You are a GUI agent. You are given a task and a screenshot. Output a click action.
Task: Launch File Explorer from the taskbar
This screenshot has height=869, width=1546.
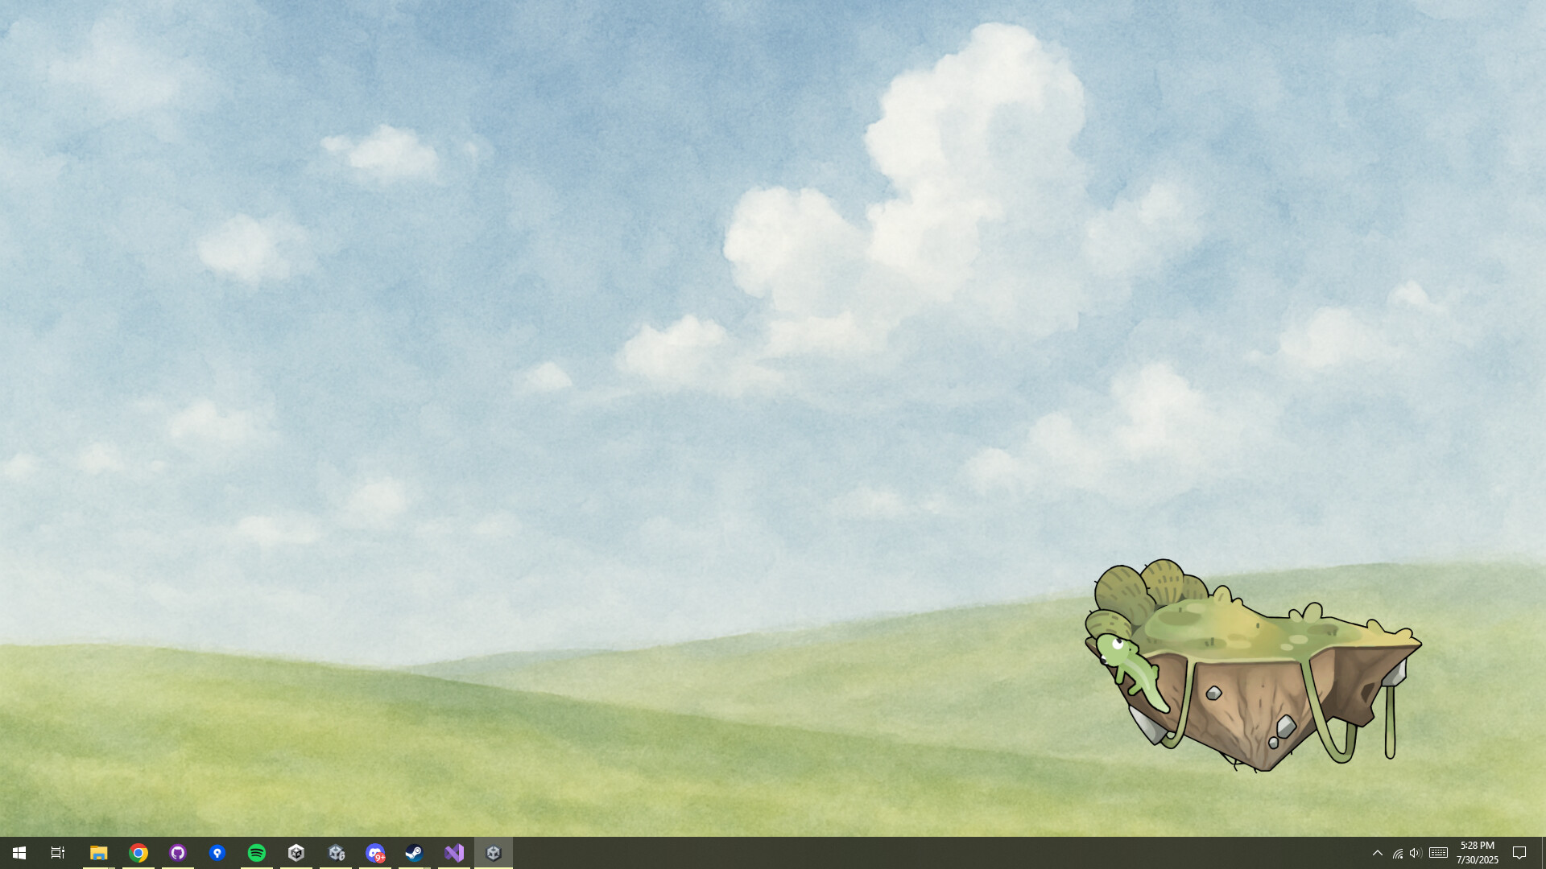coord(98,852)
